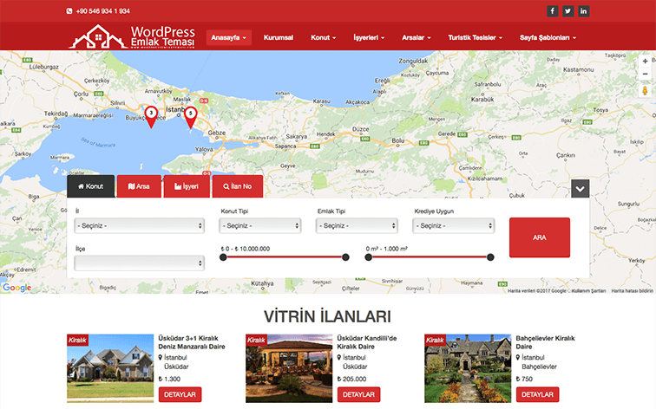
Task: Click the Bahçelievler district text
Action: [x=539, y=367]
